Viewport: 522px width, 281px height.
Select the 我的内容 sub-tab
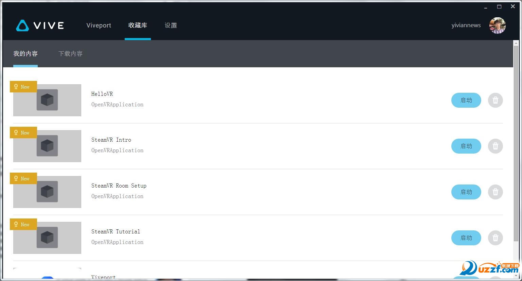tap(25, 54)
